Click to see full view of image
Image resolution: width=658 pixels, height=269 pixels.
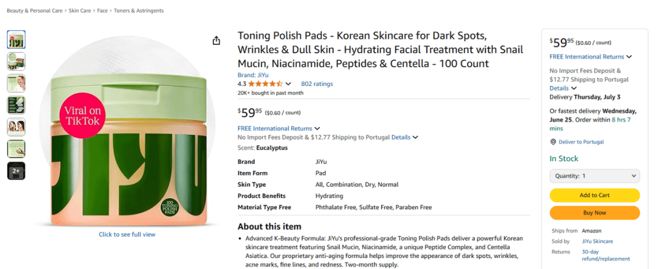[x=127, y=234]
